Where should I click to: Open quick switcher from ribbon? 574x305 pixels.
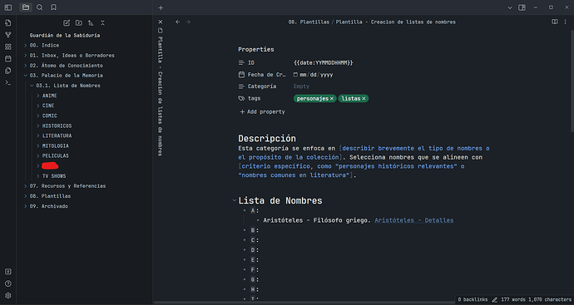[8, 23]
